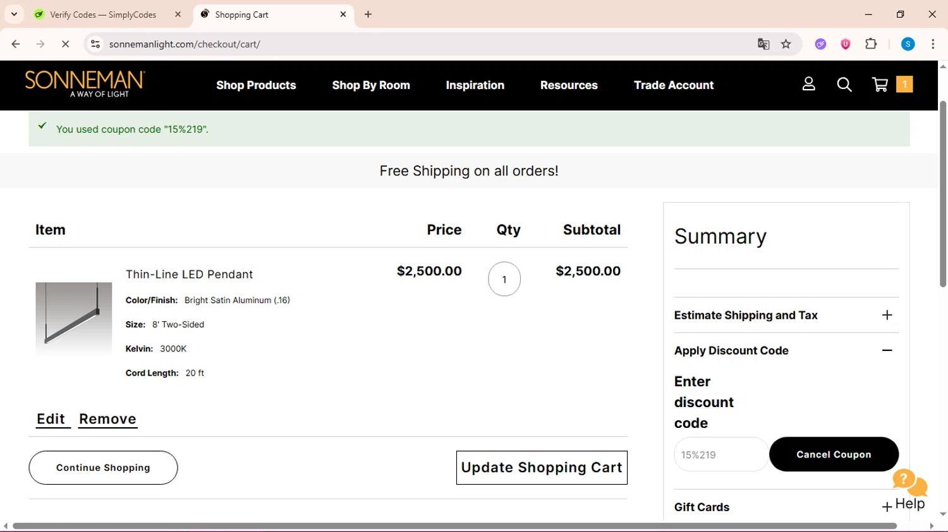
Task: Bookmark this page with the star icon
Action: tap(786, 44)
